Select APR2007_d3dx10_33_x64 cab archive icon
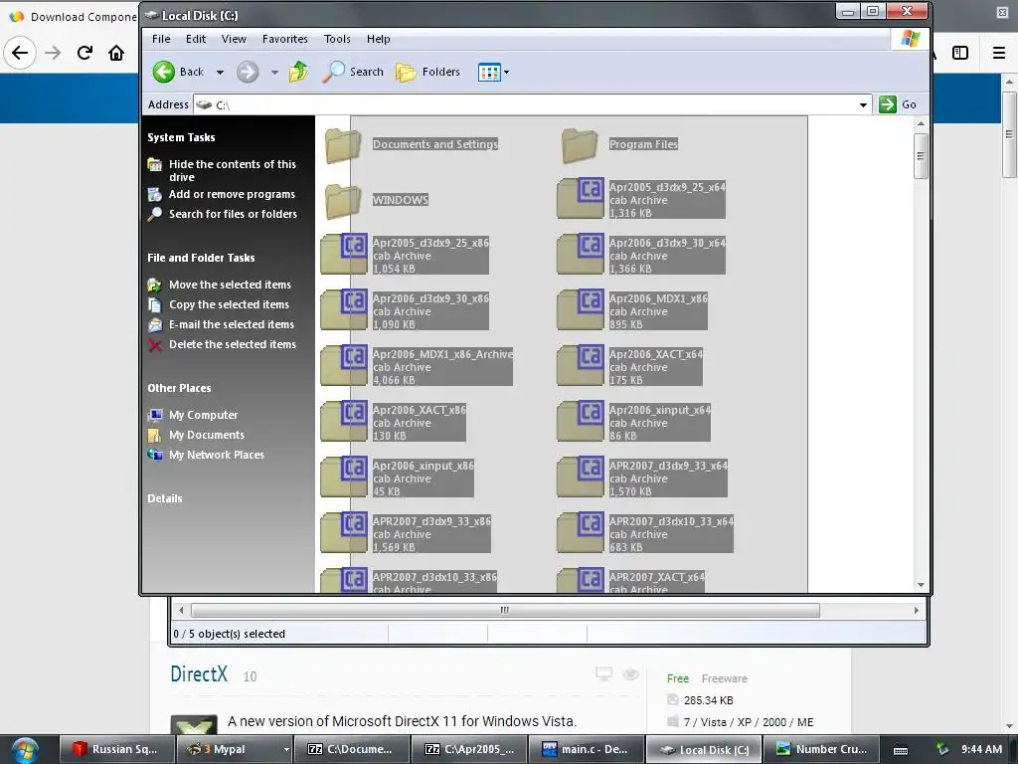This screenshot has width=1018, height=764. (581, 533)
